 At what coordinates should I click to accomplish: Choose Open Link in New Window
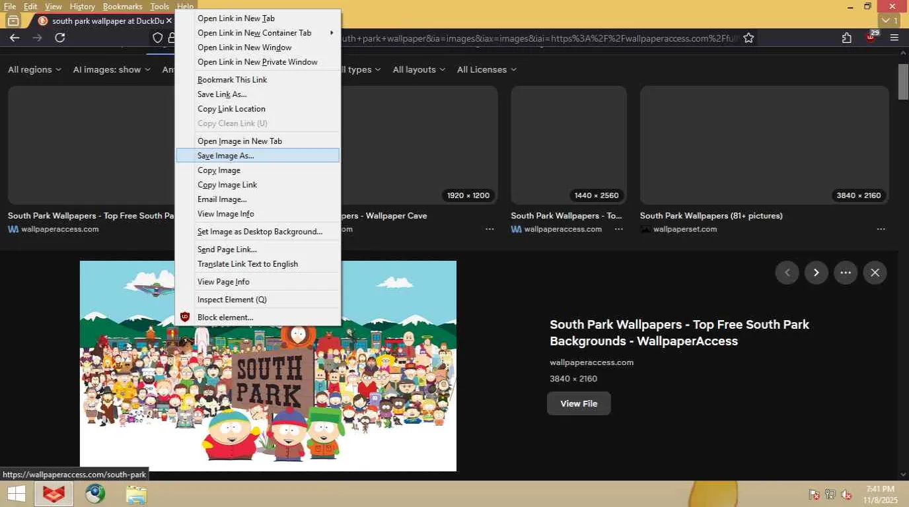258,48
